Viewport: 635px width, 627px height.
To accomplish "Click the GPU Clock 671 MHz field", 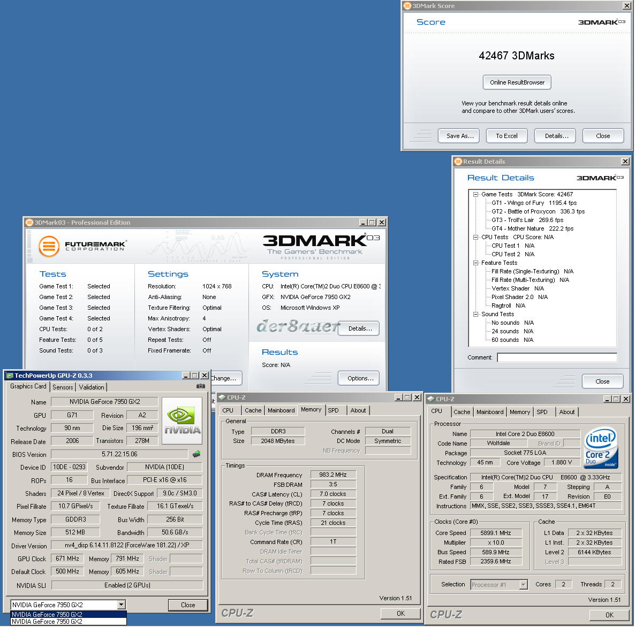I will pyautogui.click(x=67, y=559).
